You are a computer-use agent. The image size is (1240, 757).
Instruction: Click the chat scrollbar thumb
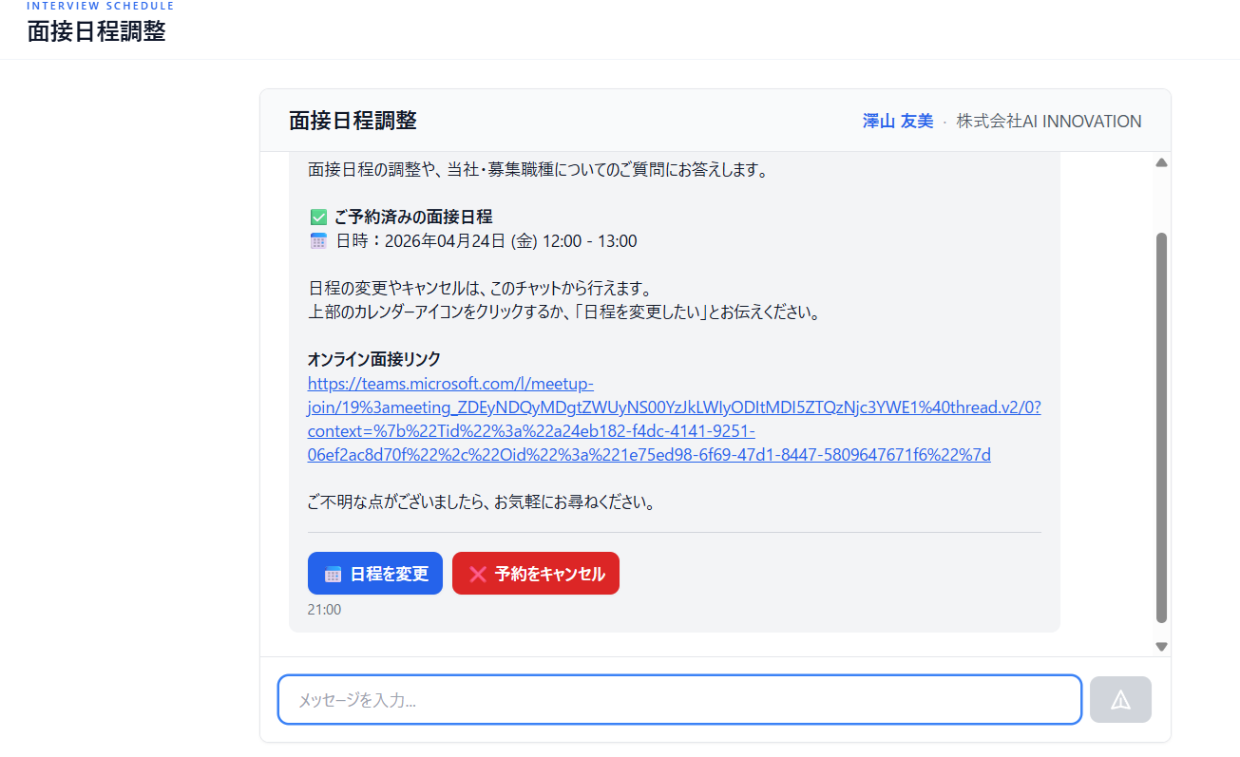click(1161, 427)
